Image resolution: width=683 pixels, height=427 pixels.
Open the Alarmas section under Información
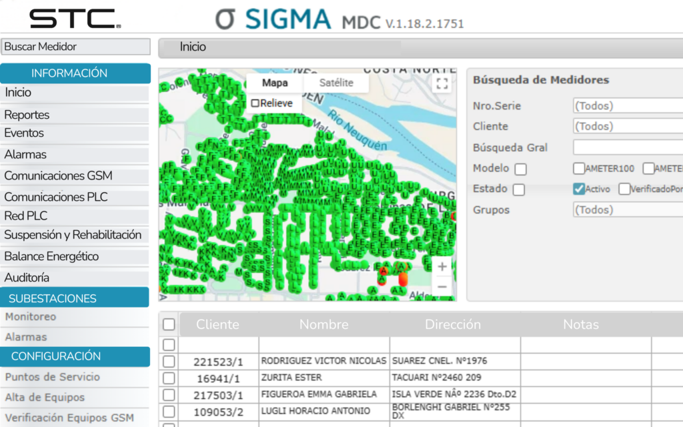(x=75, y=155)
